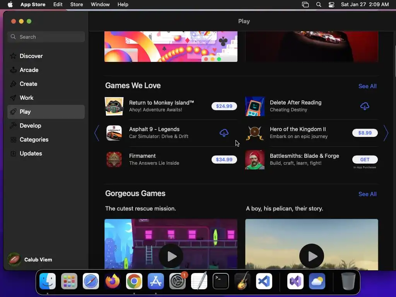396x297 pixels.
Task: Open the colorful card game banner
Action: (x=171, y=46)
